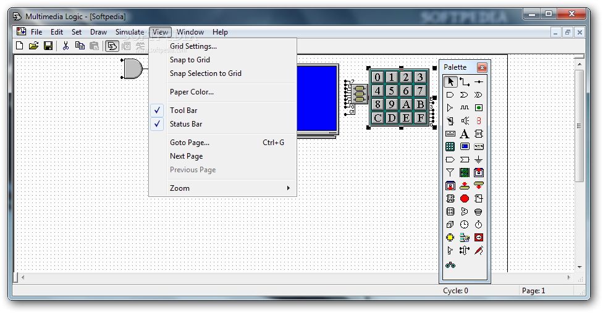The height and width of the screenshot is (313, 603).
Task: Click the AND gate on the canvas
Action: [133, 69]
